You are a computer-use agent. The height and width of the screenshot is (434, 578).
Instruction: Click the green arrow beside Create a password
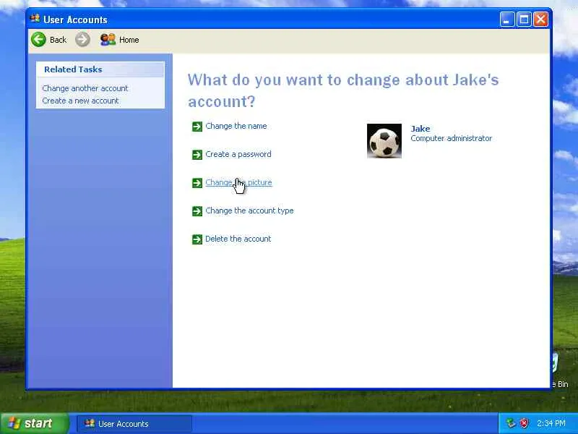(197, 155)
